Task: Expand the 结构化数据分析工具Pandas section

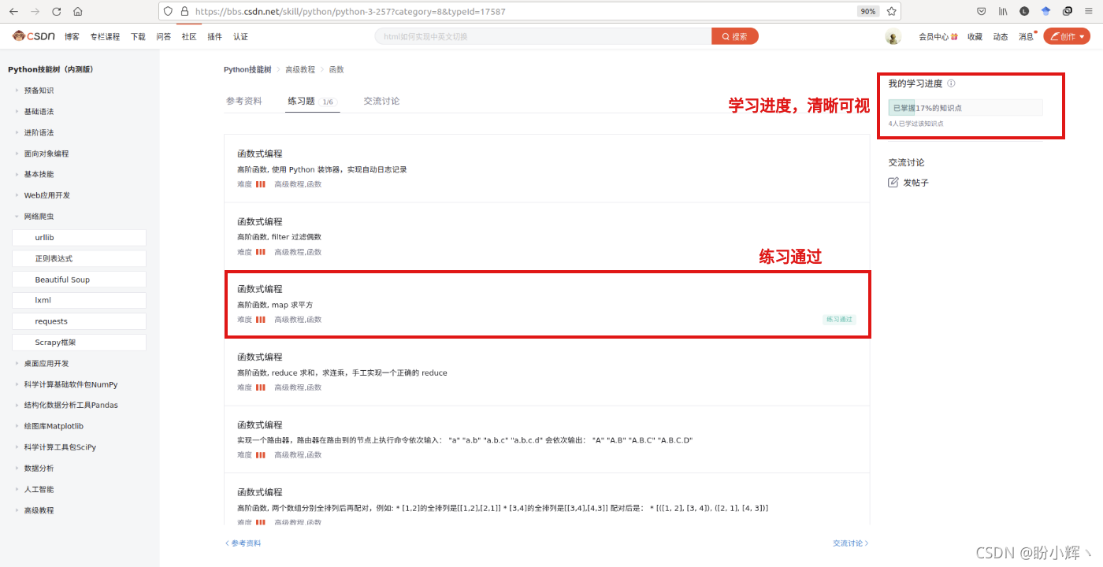Action: (71, 405)
